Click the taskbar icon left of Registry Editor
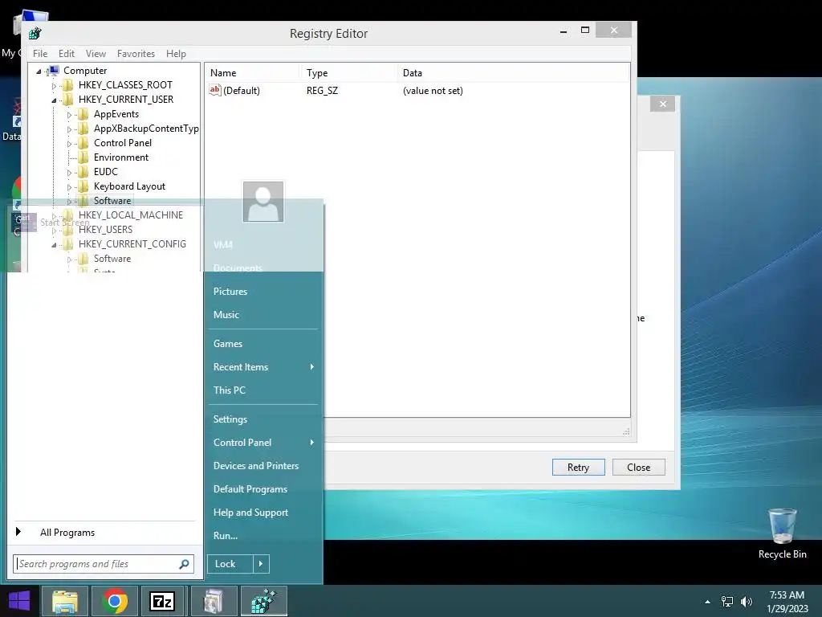 (214, 601)
